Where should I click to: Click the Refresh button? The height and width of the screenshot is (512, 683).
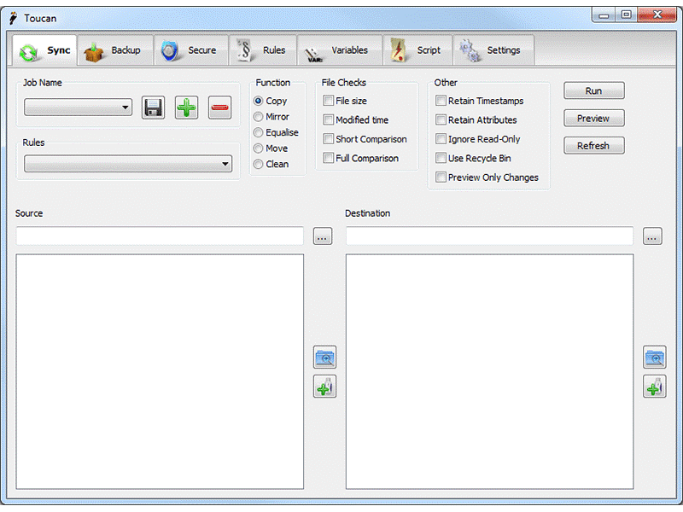(x=593, y=146)
